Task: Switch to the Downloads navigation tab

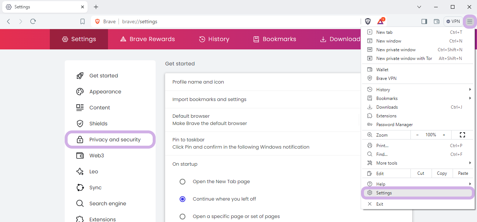Action: 340,39
